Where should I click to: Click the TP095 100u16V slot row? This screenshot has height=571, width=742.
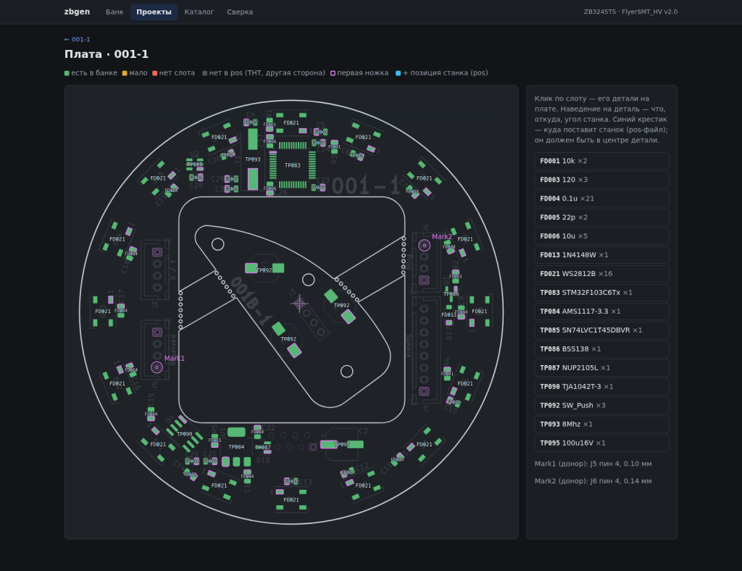pos(602,443)
